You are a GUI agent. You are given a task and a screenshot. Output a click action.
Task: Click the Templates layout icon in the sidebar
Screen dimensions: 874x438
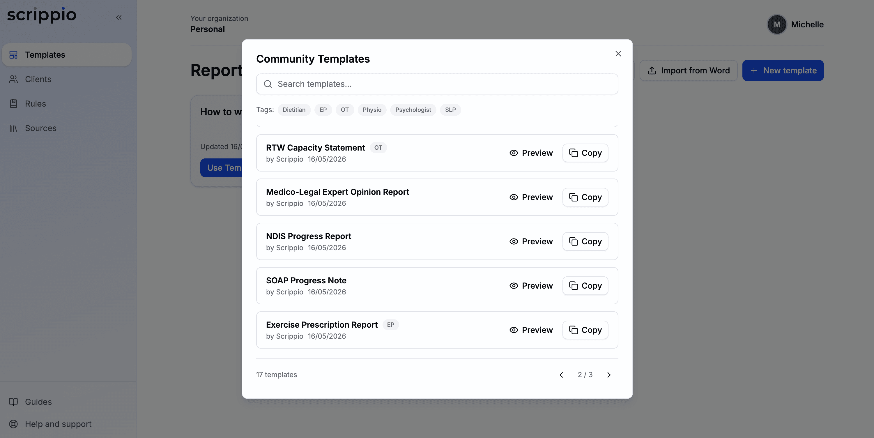point(14,55)
